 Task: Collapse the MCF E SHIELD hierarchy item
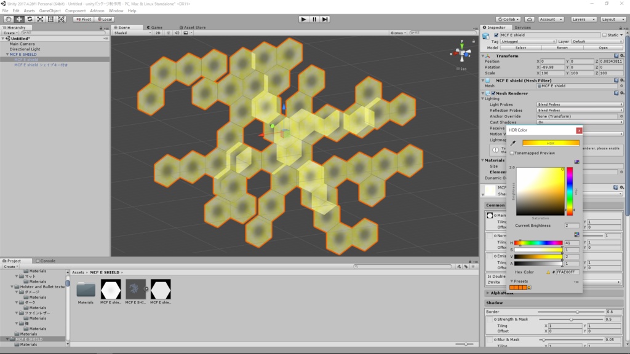click(x=7, y=54)
